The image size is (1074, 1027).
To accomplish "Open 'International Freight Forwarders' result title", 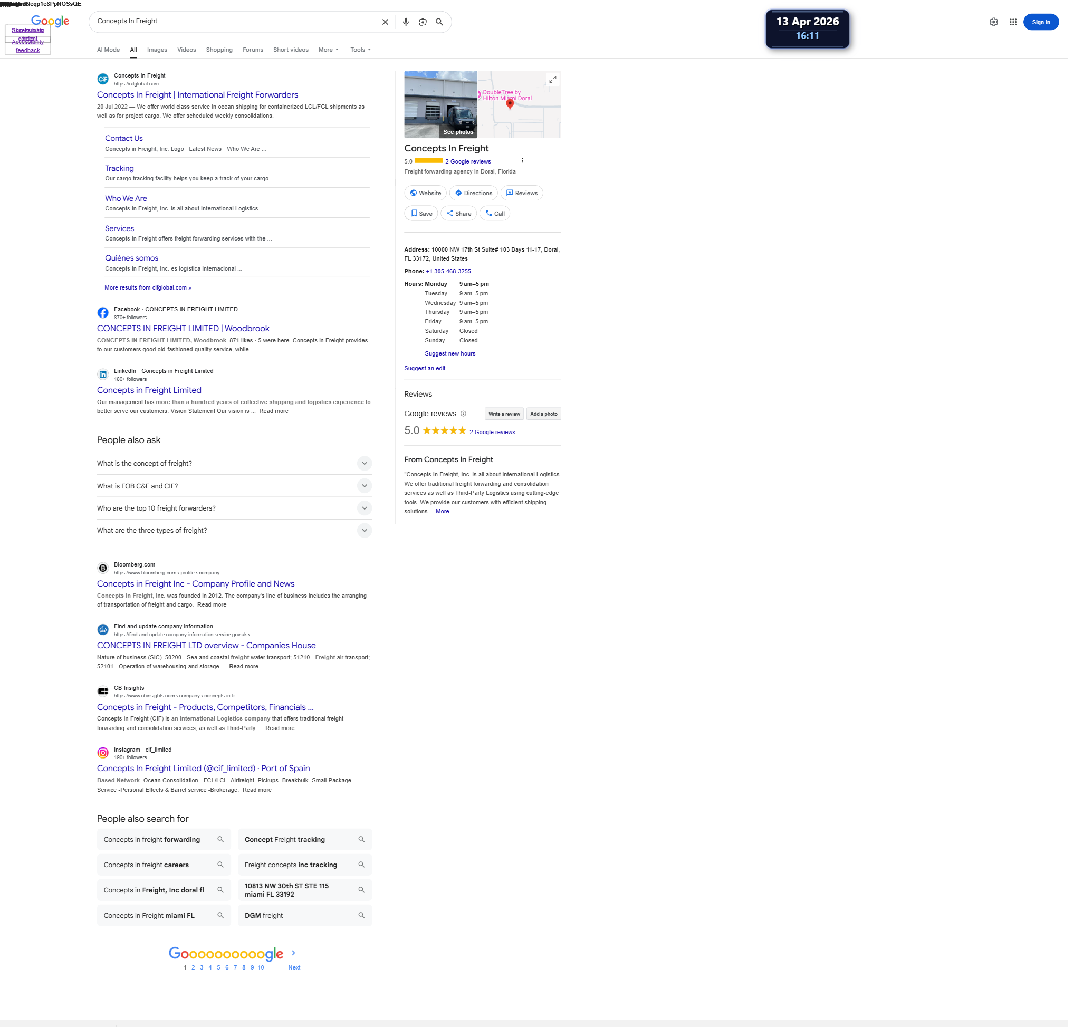I will pyautogui.click(x=198, y=95).
